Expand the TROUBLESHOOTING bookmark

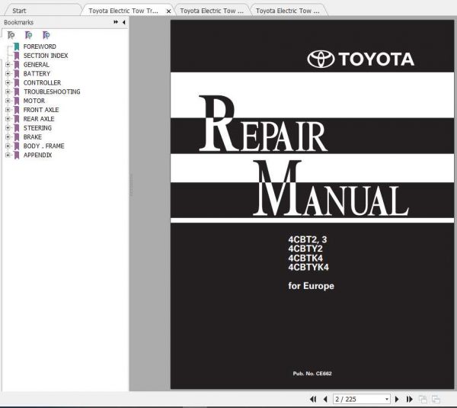(8, 92)
